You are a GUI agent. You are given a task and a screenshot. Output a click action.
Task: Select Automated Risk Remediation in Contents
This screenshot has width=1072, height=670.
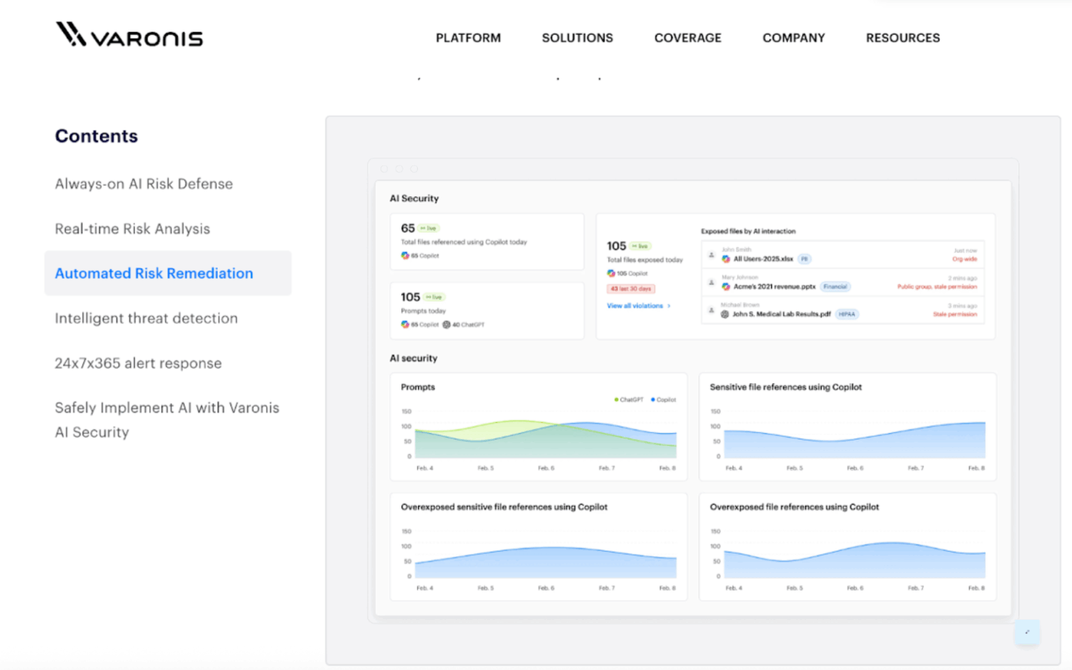[x=167, y=273]
